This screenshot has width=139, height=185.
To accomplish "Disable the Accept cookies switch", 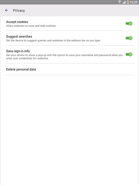I will [x=129, y=23].
